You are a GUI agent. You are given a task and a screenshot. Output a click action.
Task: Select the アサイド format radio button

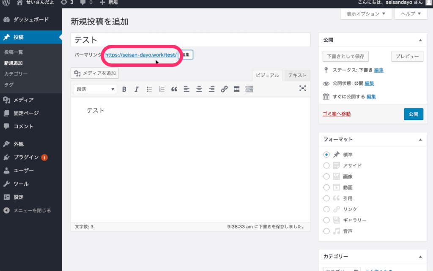point(326,165)
